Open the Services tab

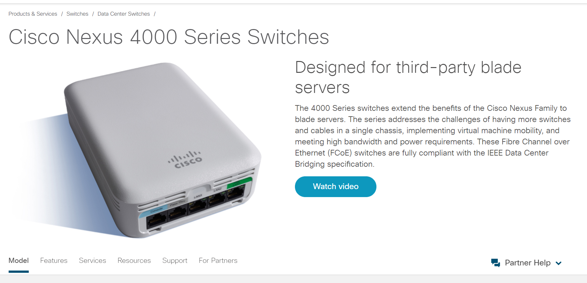(92, 261)
